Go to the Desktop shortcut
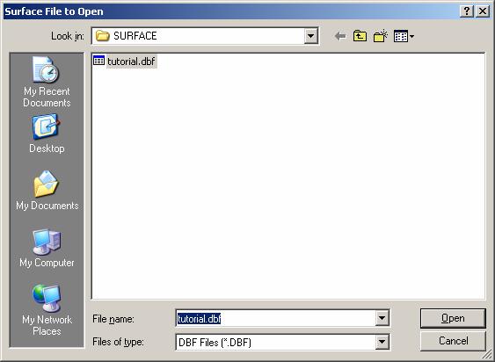 click(47, 134)
